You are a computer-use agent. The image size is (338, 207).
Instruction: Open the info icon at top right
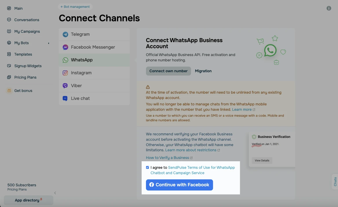(329, 8)
